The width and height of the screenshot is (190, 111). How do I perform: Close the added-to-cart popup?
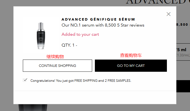[169, 14]
